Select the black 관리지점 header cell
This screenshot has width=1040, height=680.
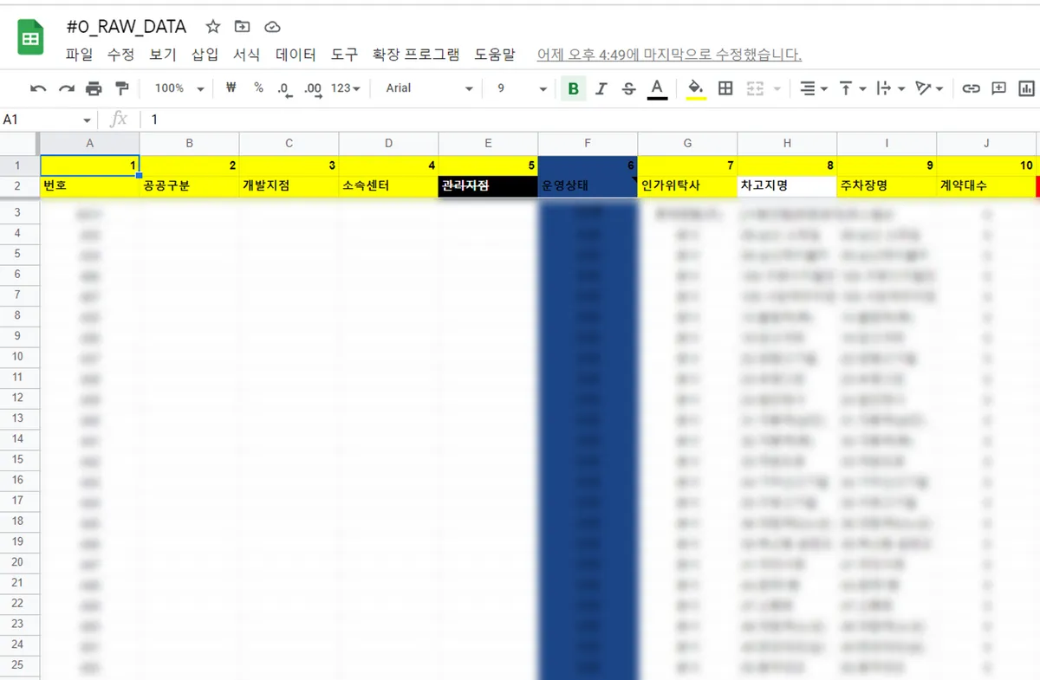[489, 185]
